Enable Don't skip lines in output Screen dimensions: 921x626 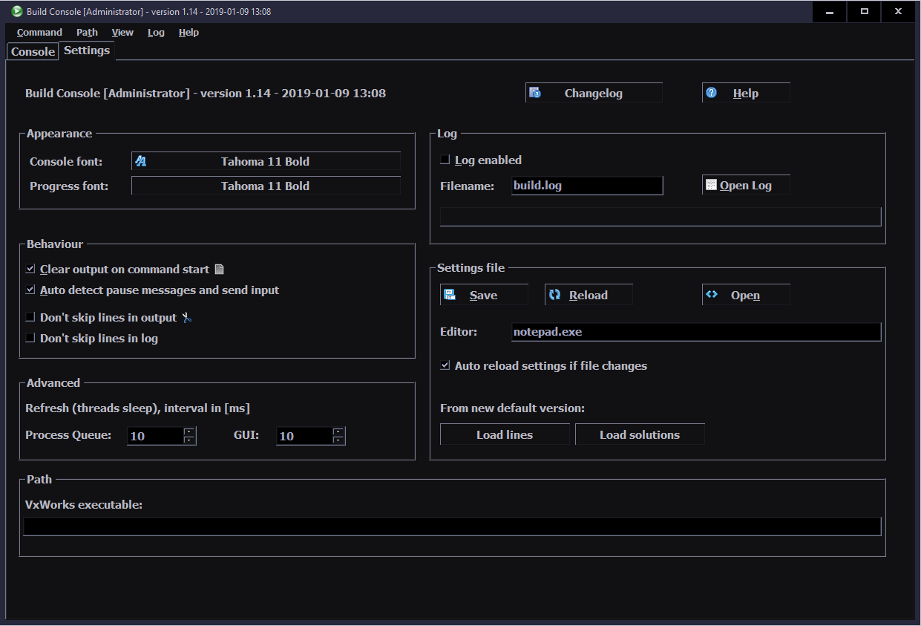tap(30, 317)
